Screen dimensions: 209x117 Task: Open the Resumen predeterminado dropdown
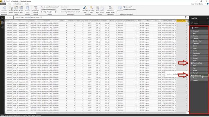coord(71,12)
